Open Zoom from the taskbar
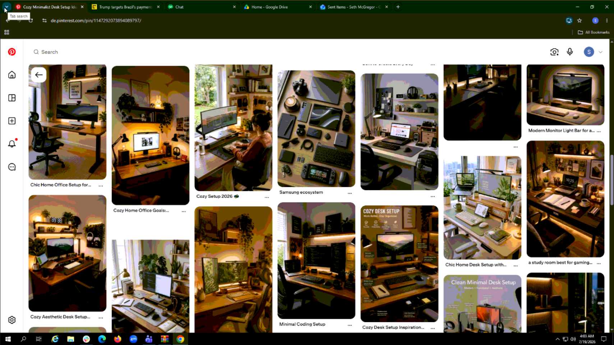The height and width of the screenshot is (345, 614). (133, 339)
